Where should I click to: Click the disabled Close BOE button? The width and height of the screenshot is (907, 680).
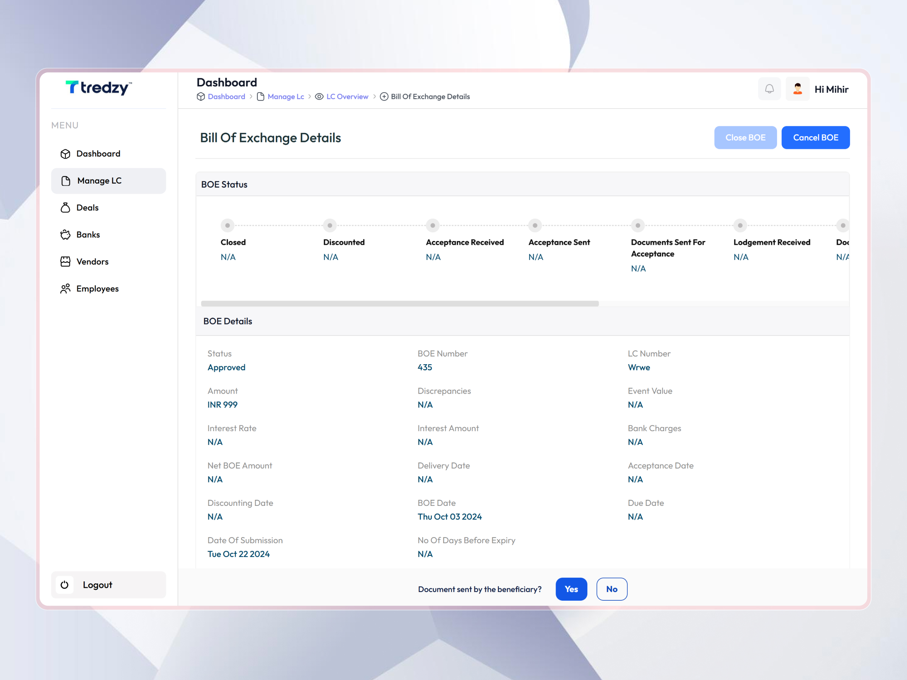point(745,137)
